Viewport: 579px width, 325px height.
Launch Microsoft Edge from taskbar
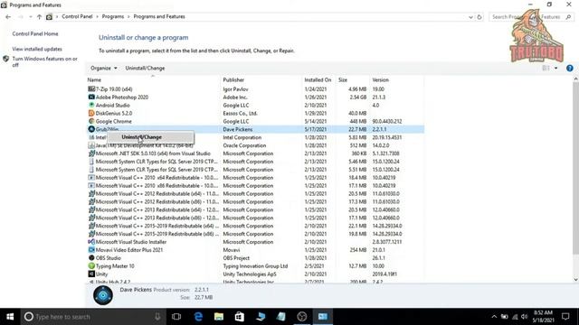(198, 317)
